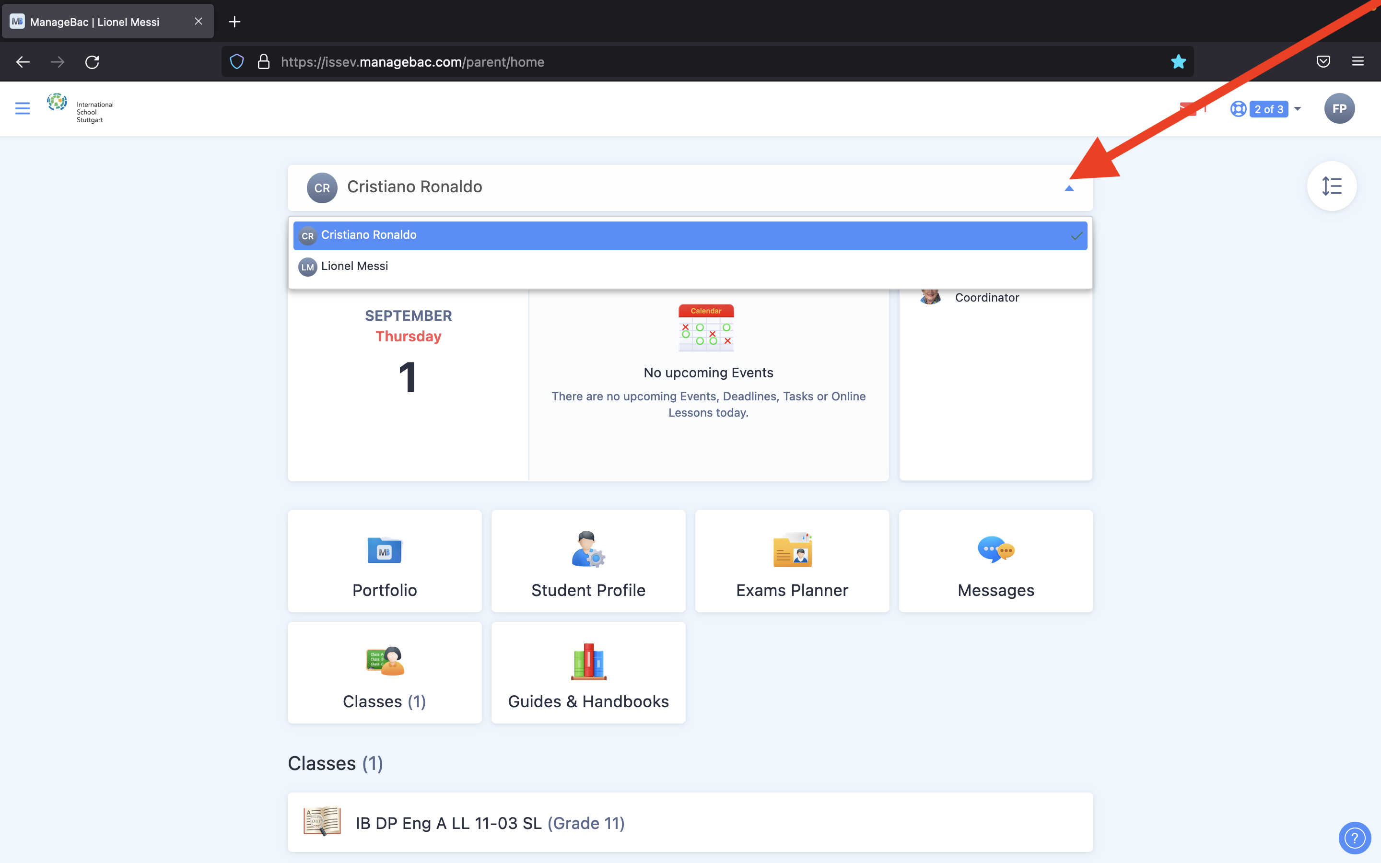Open a new browser tab

coord(234,22)
